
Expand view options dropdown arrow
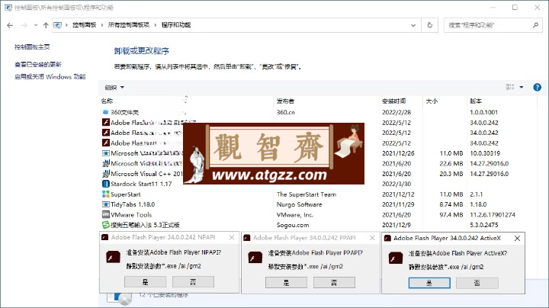coord(522,87)
